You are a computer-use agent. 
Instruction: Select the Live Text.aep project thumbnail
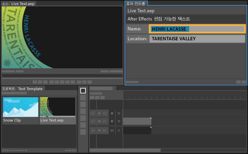point(58,107)
